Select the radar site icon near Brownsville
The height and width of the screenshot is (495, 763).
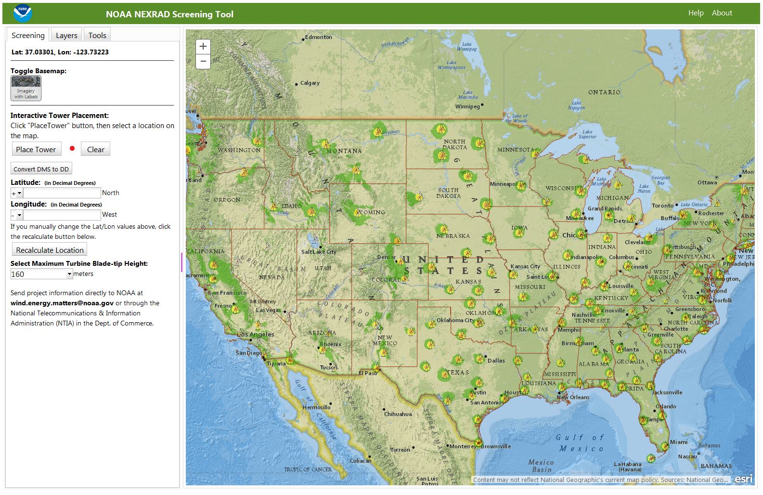(478, 442)
